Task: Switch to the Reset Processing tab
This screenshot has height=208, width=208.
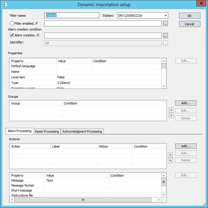Action: click(47, 131)
